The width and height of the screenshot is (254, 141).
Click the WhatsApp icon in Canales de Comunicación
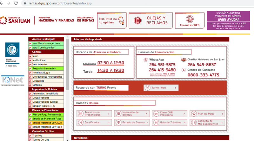pos(146,60)
